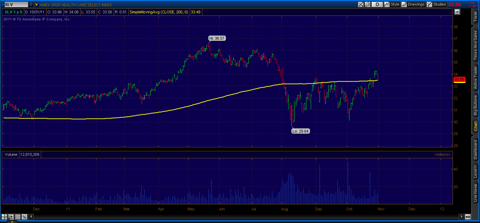Open the Level II sidebar tab
This screenshot has width=480, height=223.
click(476, 172)
